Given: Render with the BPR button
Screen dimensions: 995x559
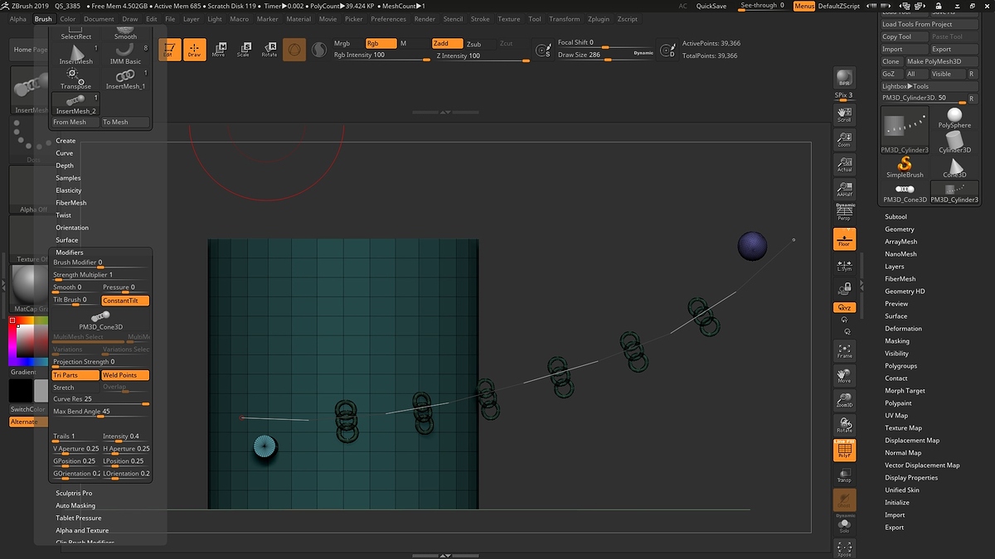Looking at the screenshot, I should [x=844, y=78].
